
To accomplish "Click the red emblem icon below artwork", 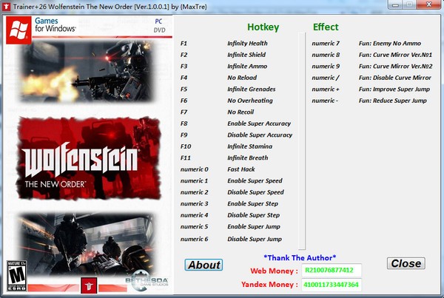I will pyautogui.click(x=89, y=285).
